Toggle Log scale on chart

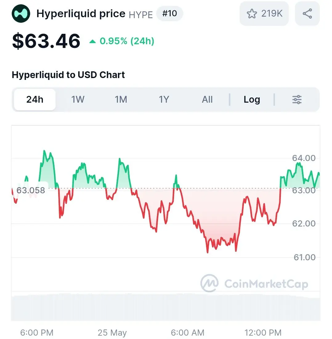(x=252, y=100)
